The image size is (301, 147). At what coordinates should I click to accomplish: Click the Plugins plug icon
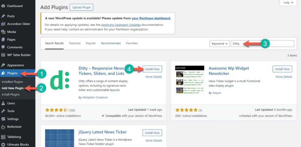click(x=3, y=73)
